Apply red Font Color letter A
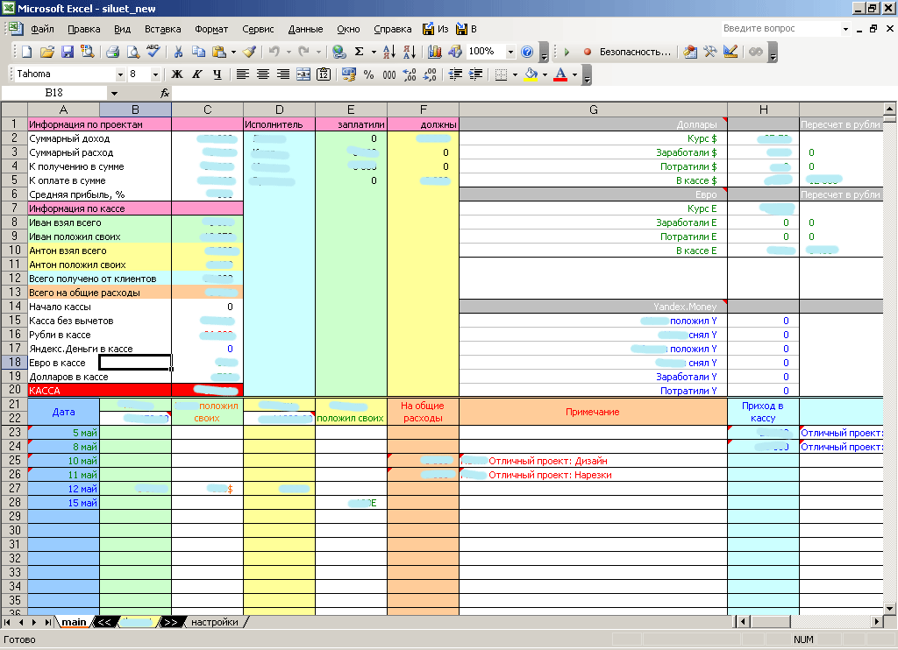The height and width of the screenshot is (650, 898). click(x=560, y=74)
